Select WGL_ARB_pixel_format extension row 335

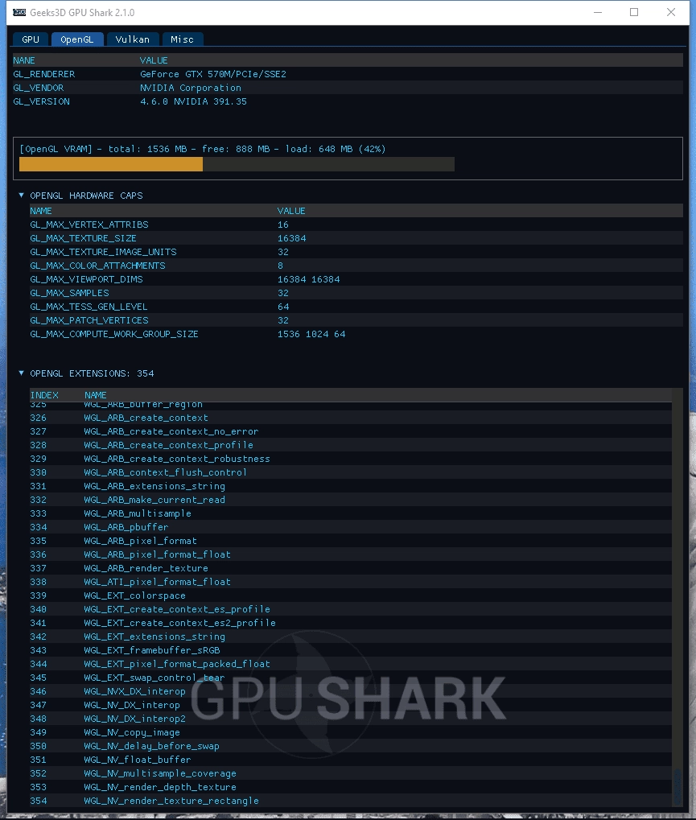tap(350, 540)
